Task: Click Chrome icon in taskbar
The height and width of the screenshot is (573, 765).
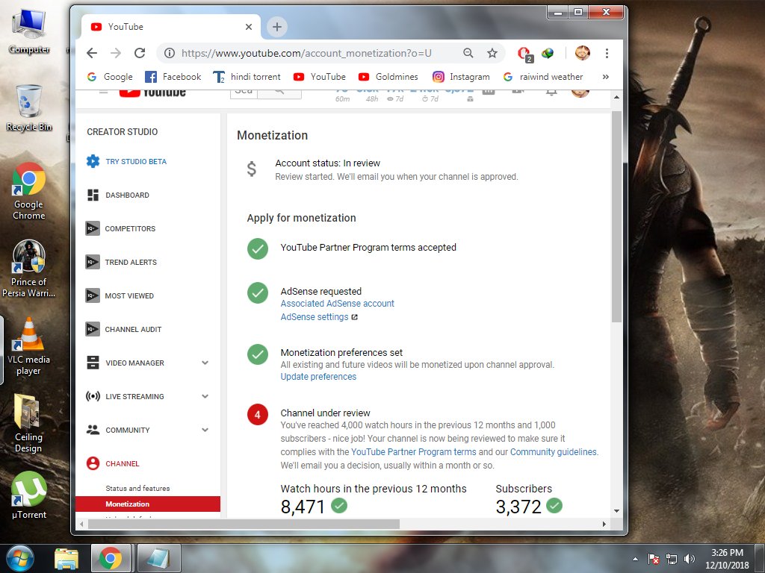Action: point(111,558)
